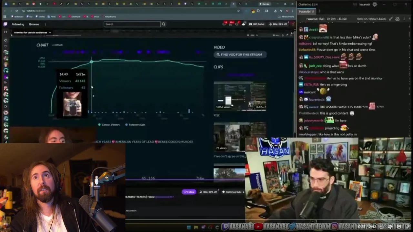413x232 pixels.
Task: Click the Twitch search magnifier button
Action: 163,24
